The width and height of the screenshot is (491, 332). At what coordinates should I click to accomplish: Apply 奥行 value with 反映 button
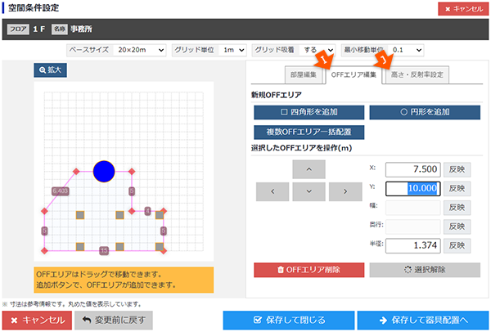click(x=457, y=227)
